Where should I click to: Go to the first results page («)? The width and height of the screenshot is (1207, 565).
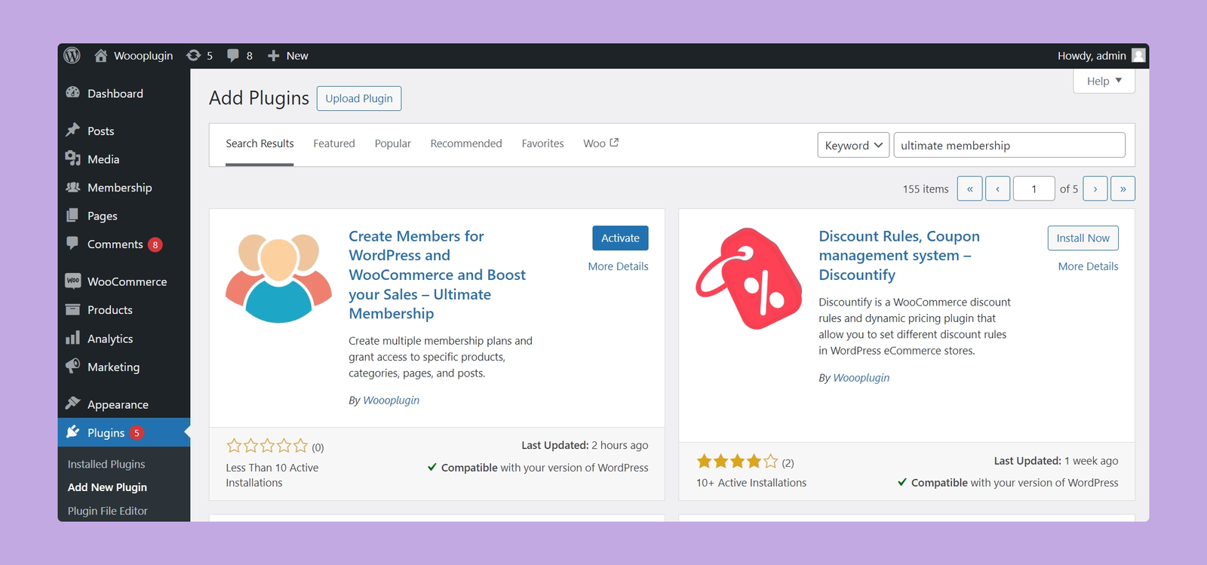click(969, 189)
